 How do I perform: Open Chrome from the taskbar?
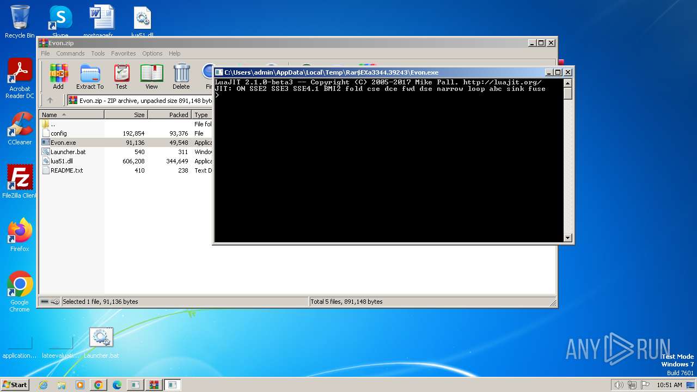(99, 385)
